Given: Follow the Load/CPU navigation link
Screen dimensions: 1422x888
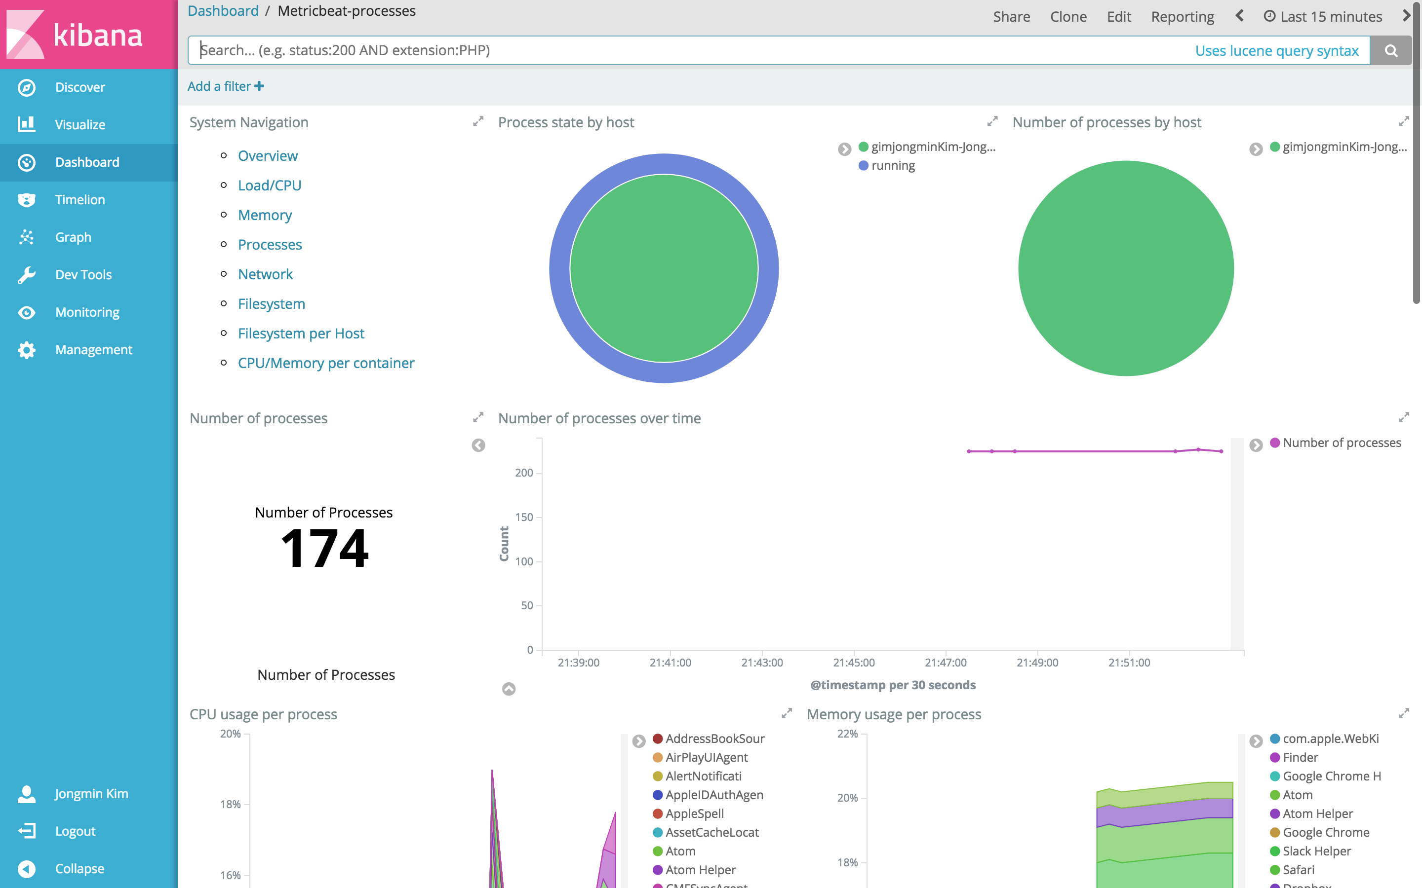Looking at the screenshot, I should (269, 185).
